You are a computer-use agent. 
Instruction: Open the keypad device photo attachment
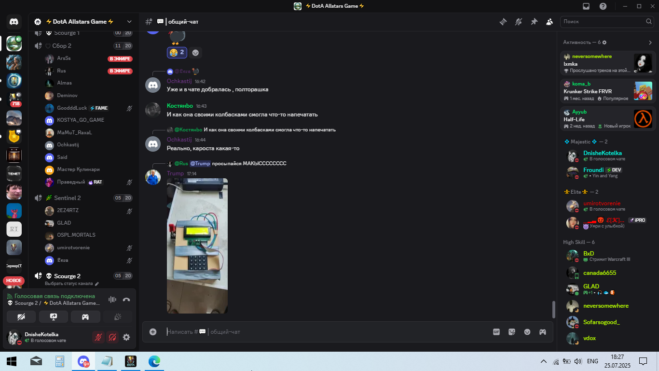197,246
